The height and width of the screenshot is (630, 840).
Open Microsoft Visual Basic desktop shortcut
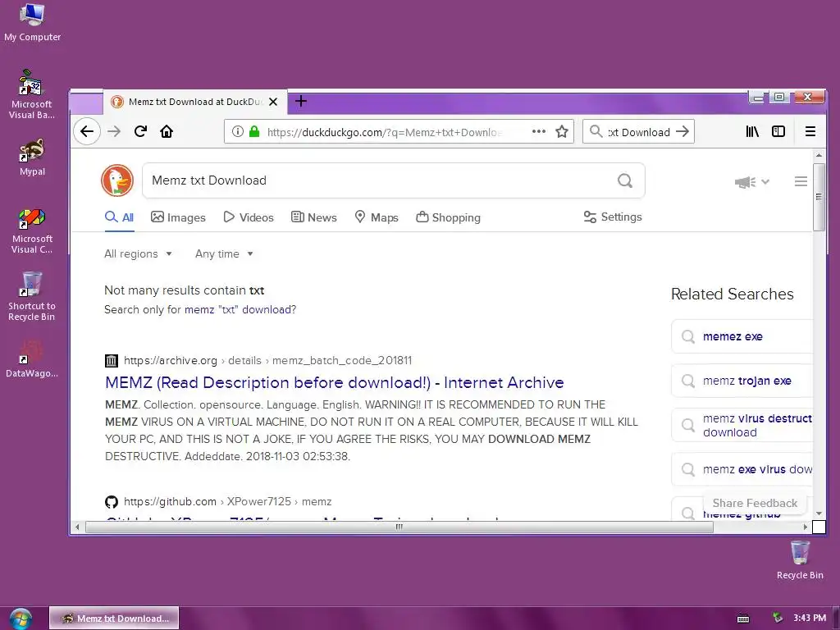tap(32, 94)
